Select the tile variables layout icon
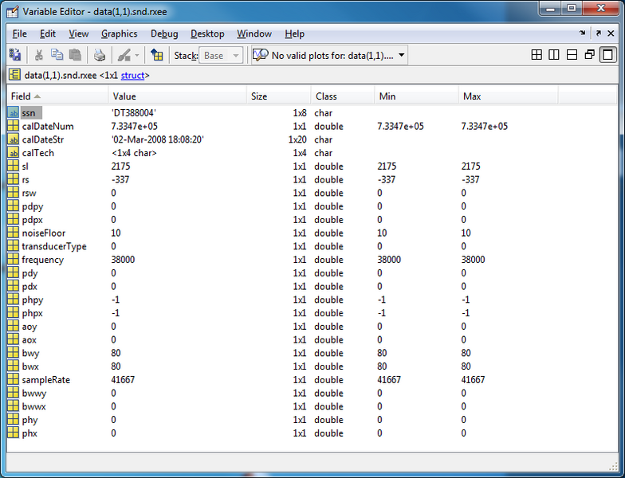This screenshot has height=478, width=625. (x=537, y=54)
